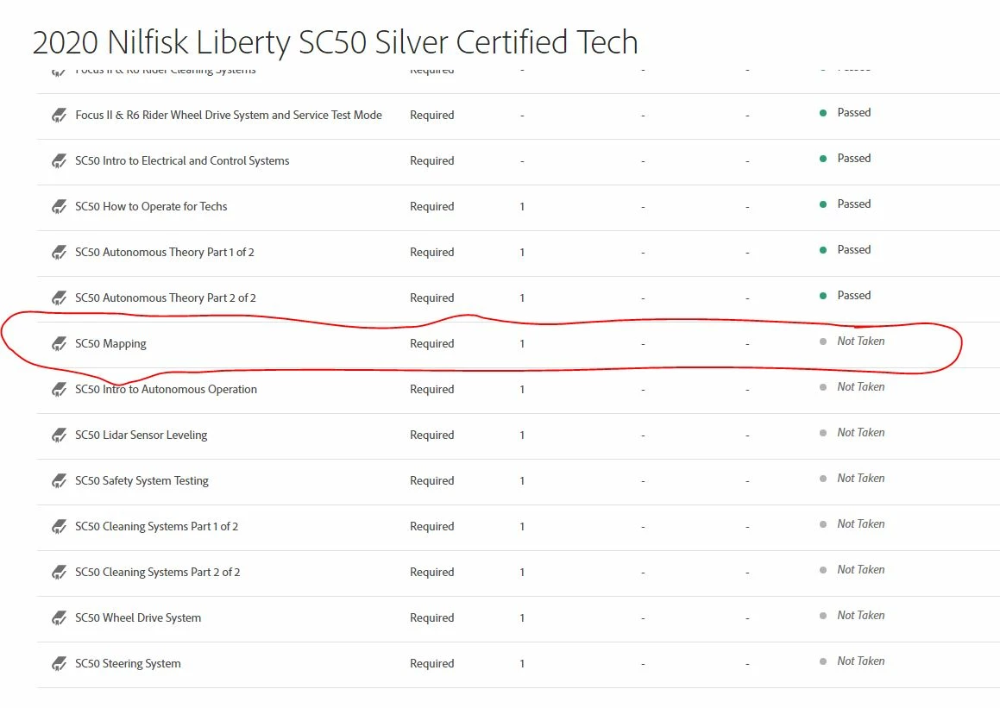
Task: Open Focus II & R6 Rider Wheel Drive System course
Action: pyautogui.click(x=229, y=115)
